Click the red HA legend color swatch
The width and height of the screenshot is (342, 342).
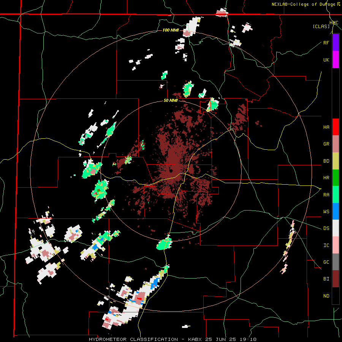[336, 127]
